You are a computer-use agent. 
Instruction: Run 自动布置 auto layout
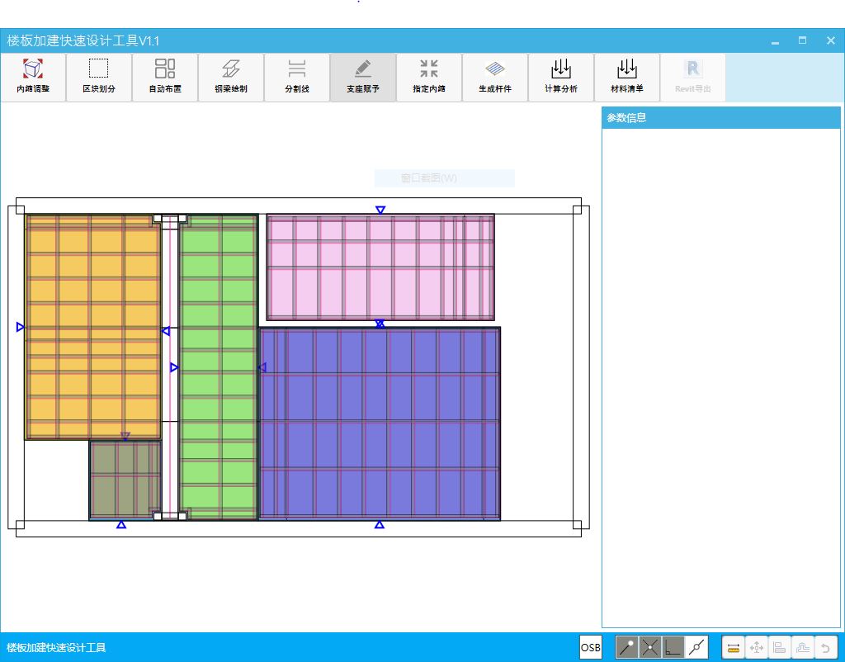click(x=165, y=78)
